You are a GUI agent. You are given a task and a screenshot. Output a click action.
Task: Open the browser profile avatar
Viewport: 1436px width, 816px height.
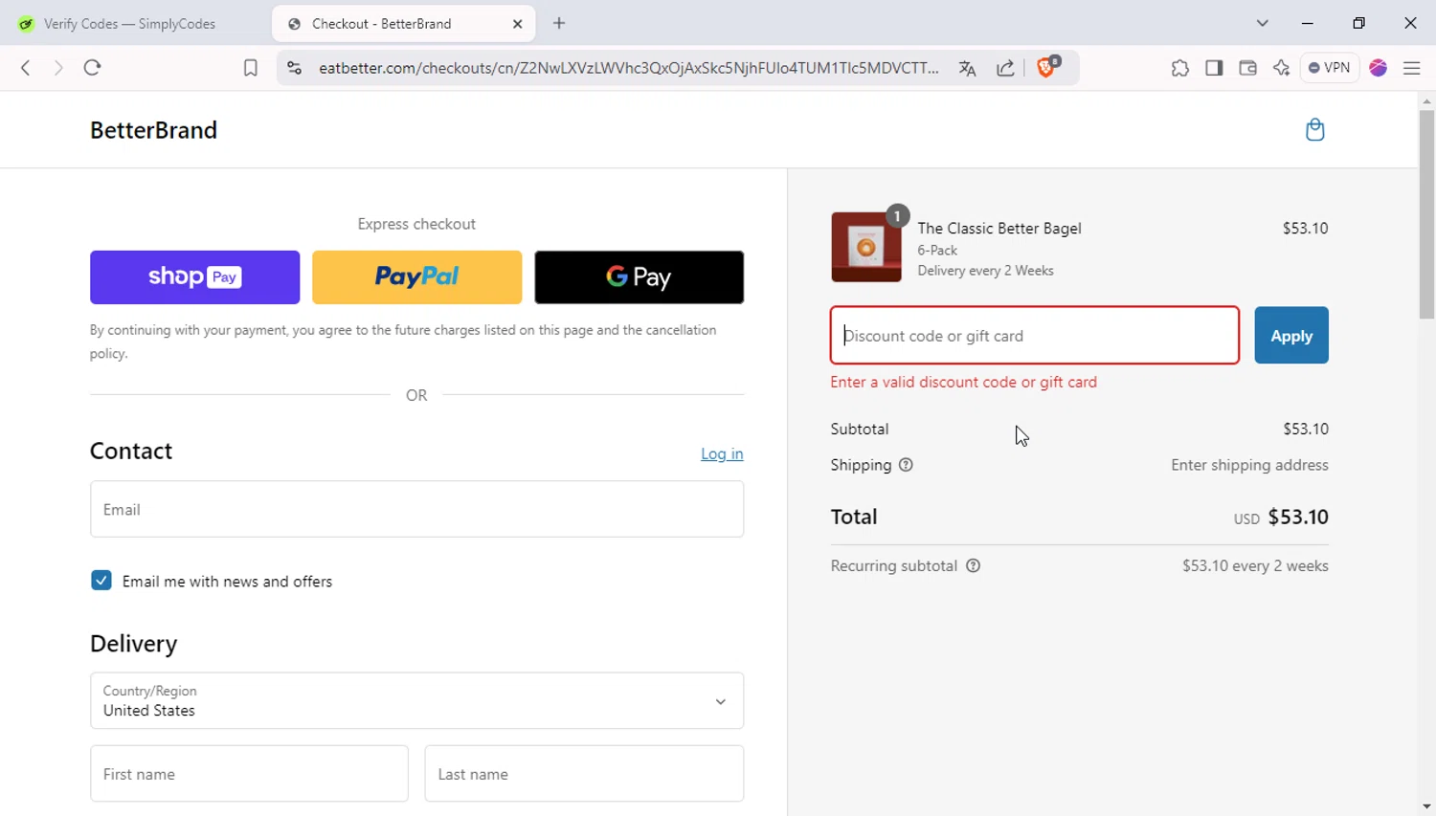coord(1379,68)
